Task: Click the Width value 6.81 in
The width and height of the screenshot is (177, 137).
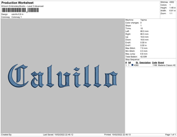Action: tap(173, 11)
